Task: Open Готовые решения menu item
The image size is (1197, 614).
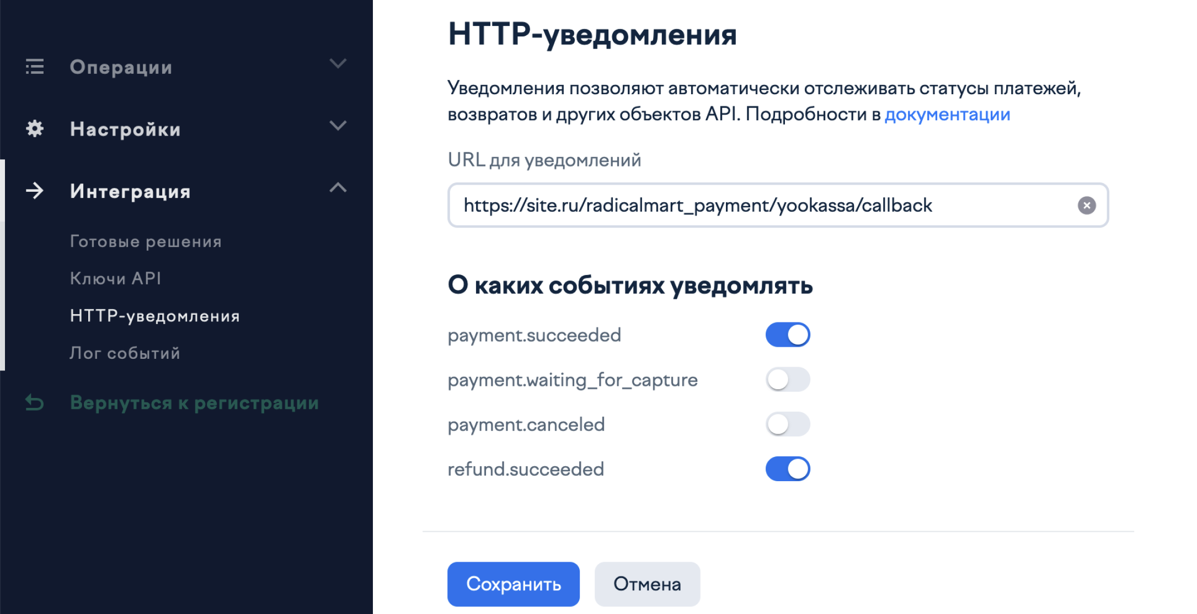Action: 146,241
